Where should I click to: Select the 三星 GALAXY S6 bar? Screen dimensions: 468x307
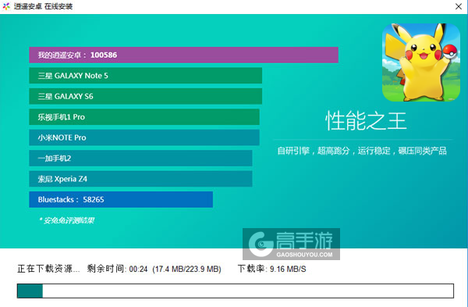(x=145, y=96)
